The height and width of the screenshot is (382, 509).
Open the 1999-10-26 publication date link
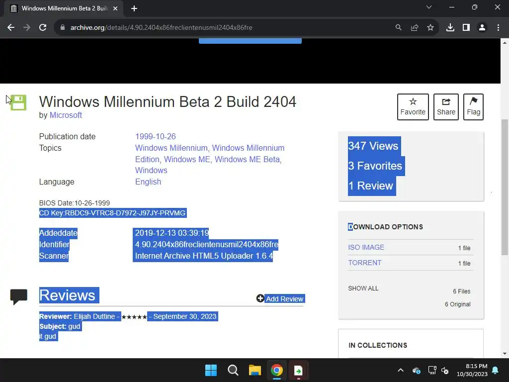[156, 136]
